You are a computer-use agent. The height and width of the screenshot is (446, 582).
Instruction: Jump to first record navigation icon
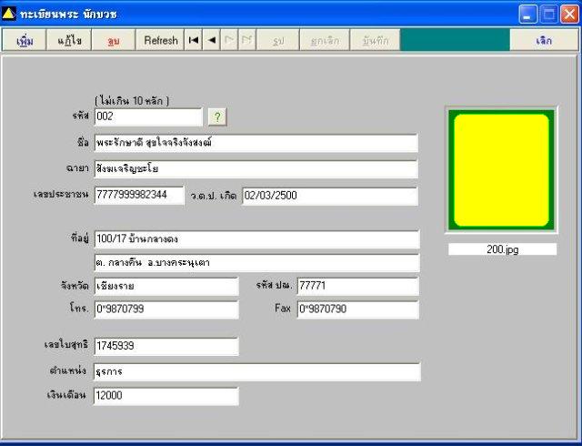point(193,40)
